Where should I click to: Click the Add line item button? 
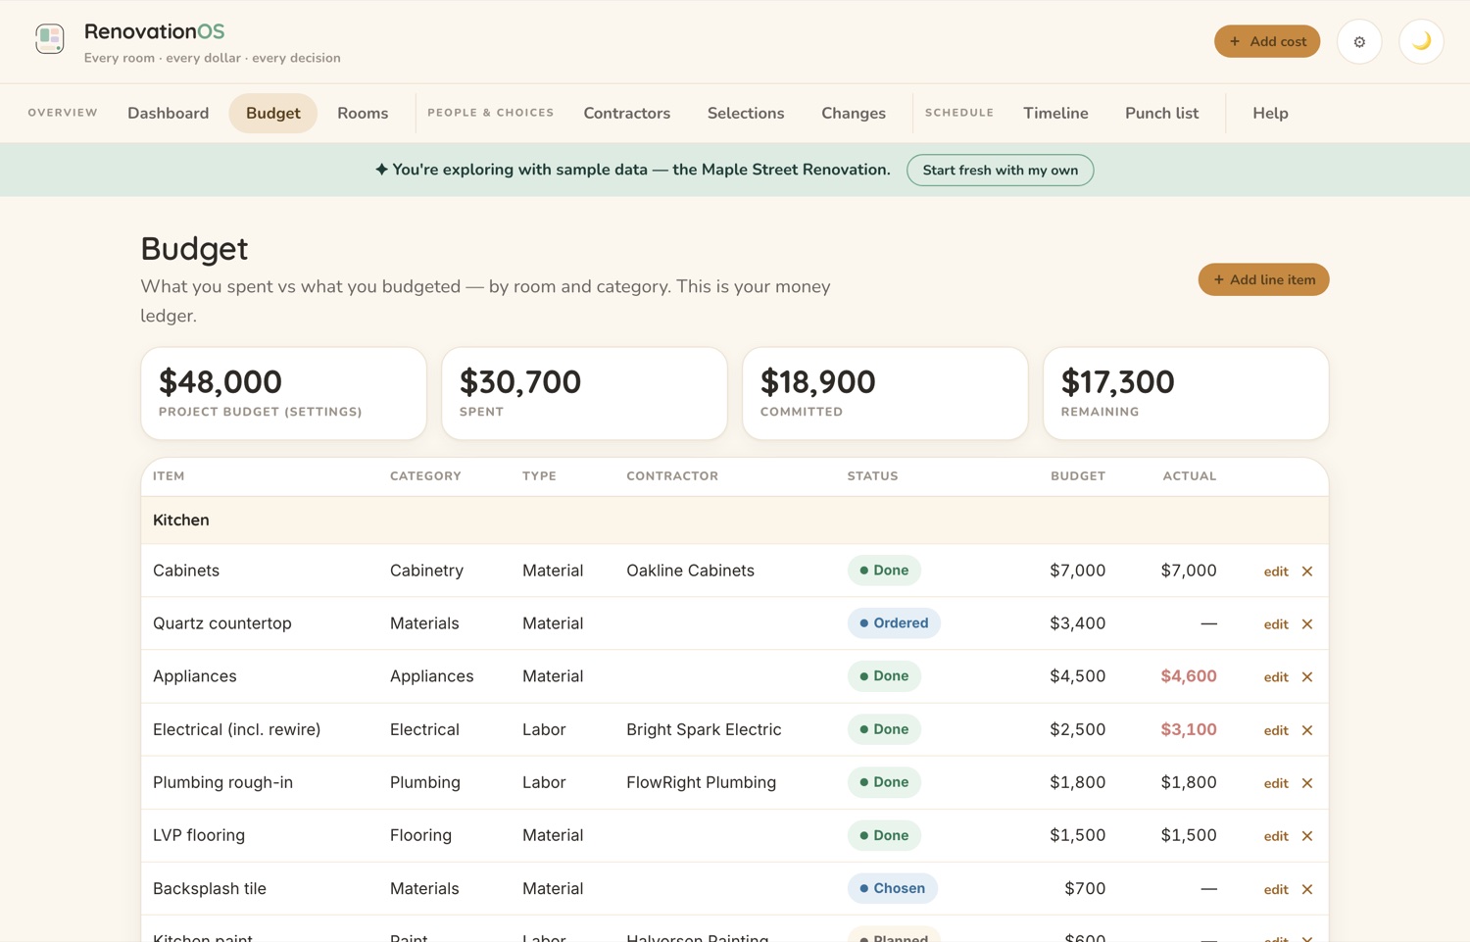click(1263, 279)
